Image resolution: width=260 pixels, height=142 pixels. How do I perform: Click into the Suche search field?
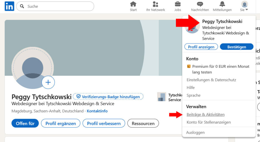point(58,6)
